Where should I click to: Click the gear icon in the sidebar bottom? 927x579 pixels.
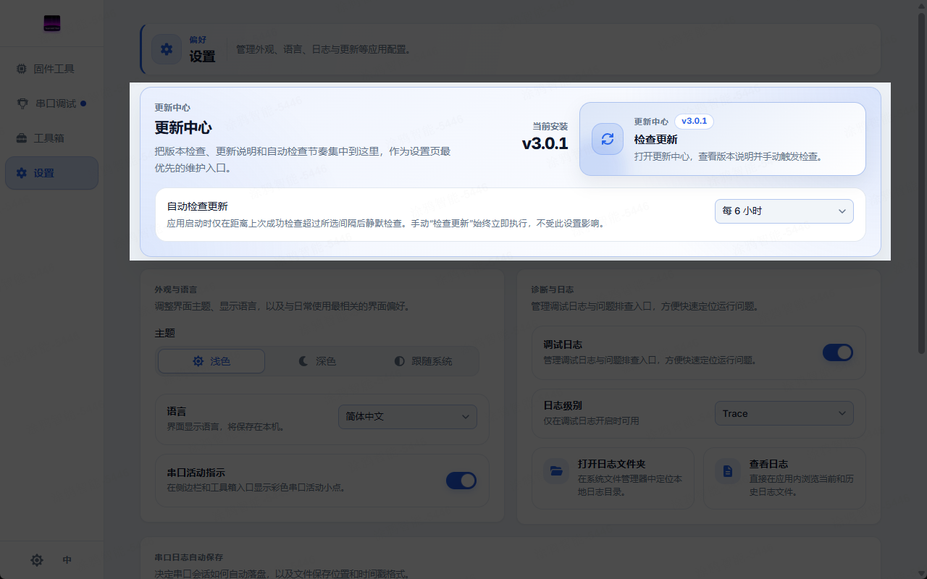tap(37, 560)
